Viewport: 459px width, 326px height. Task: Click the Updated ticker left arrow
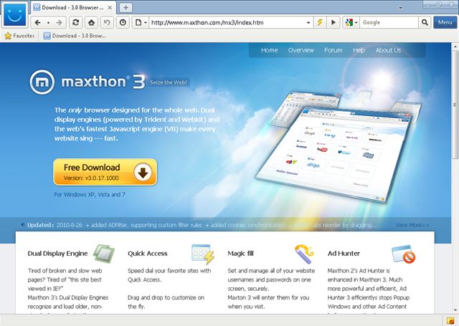coord(22,224)
